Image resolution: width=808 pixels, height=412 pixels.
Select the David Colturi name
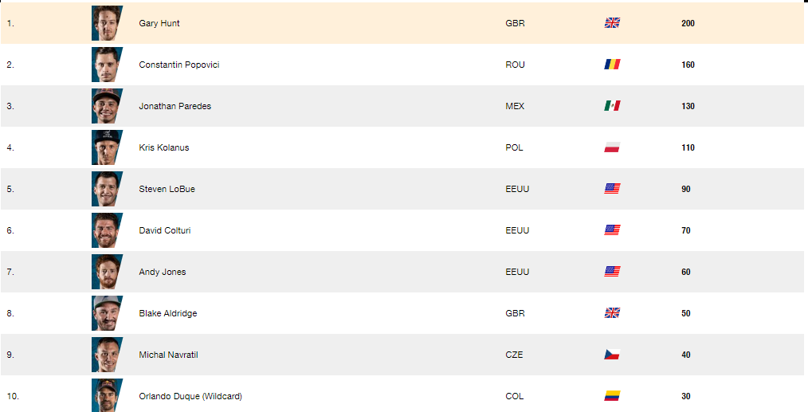(165, 230)
